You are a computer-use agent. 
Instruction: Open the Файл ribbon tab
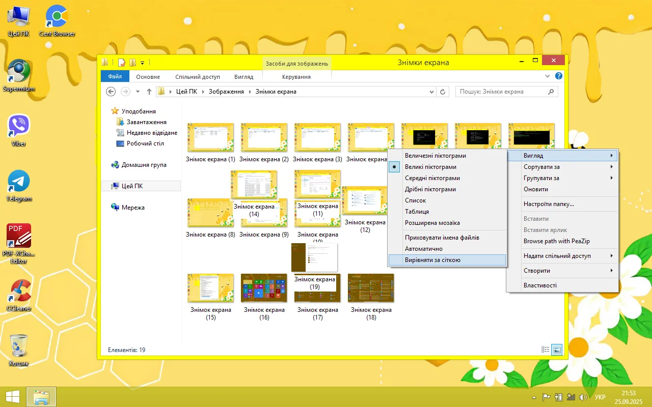(x=115, y=76)
